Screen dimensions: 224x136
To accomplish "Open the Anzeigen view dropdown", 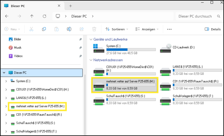I will (x=147, y=29).
